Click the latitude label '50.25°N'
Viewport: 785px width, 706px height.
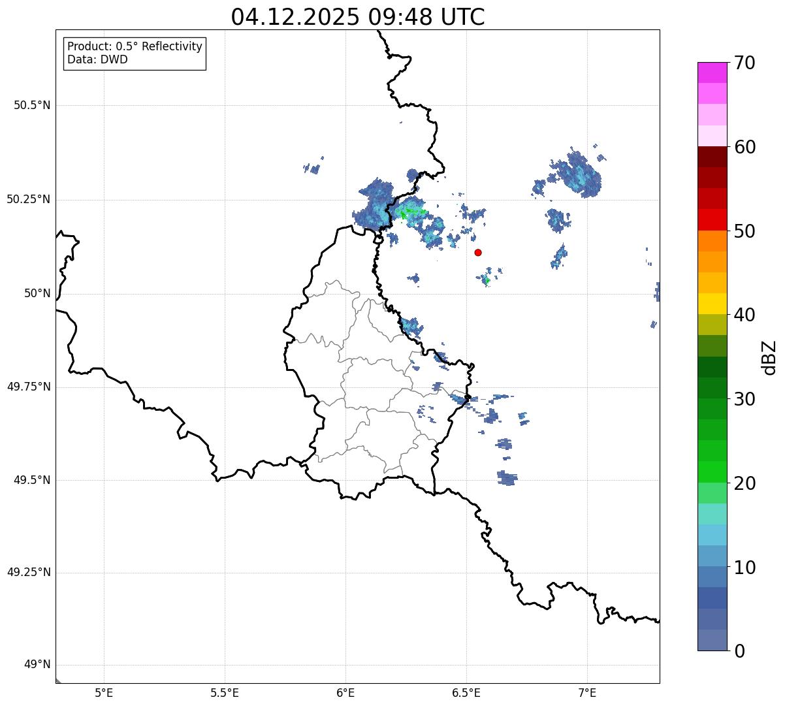(x=28, y=199)
